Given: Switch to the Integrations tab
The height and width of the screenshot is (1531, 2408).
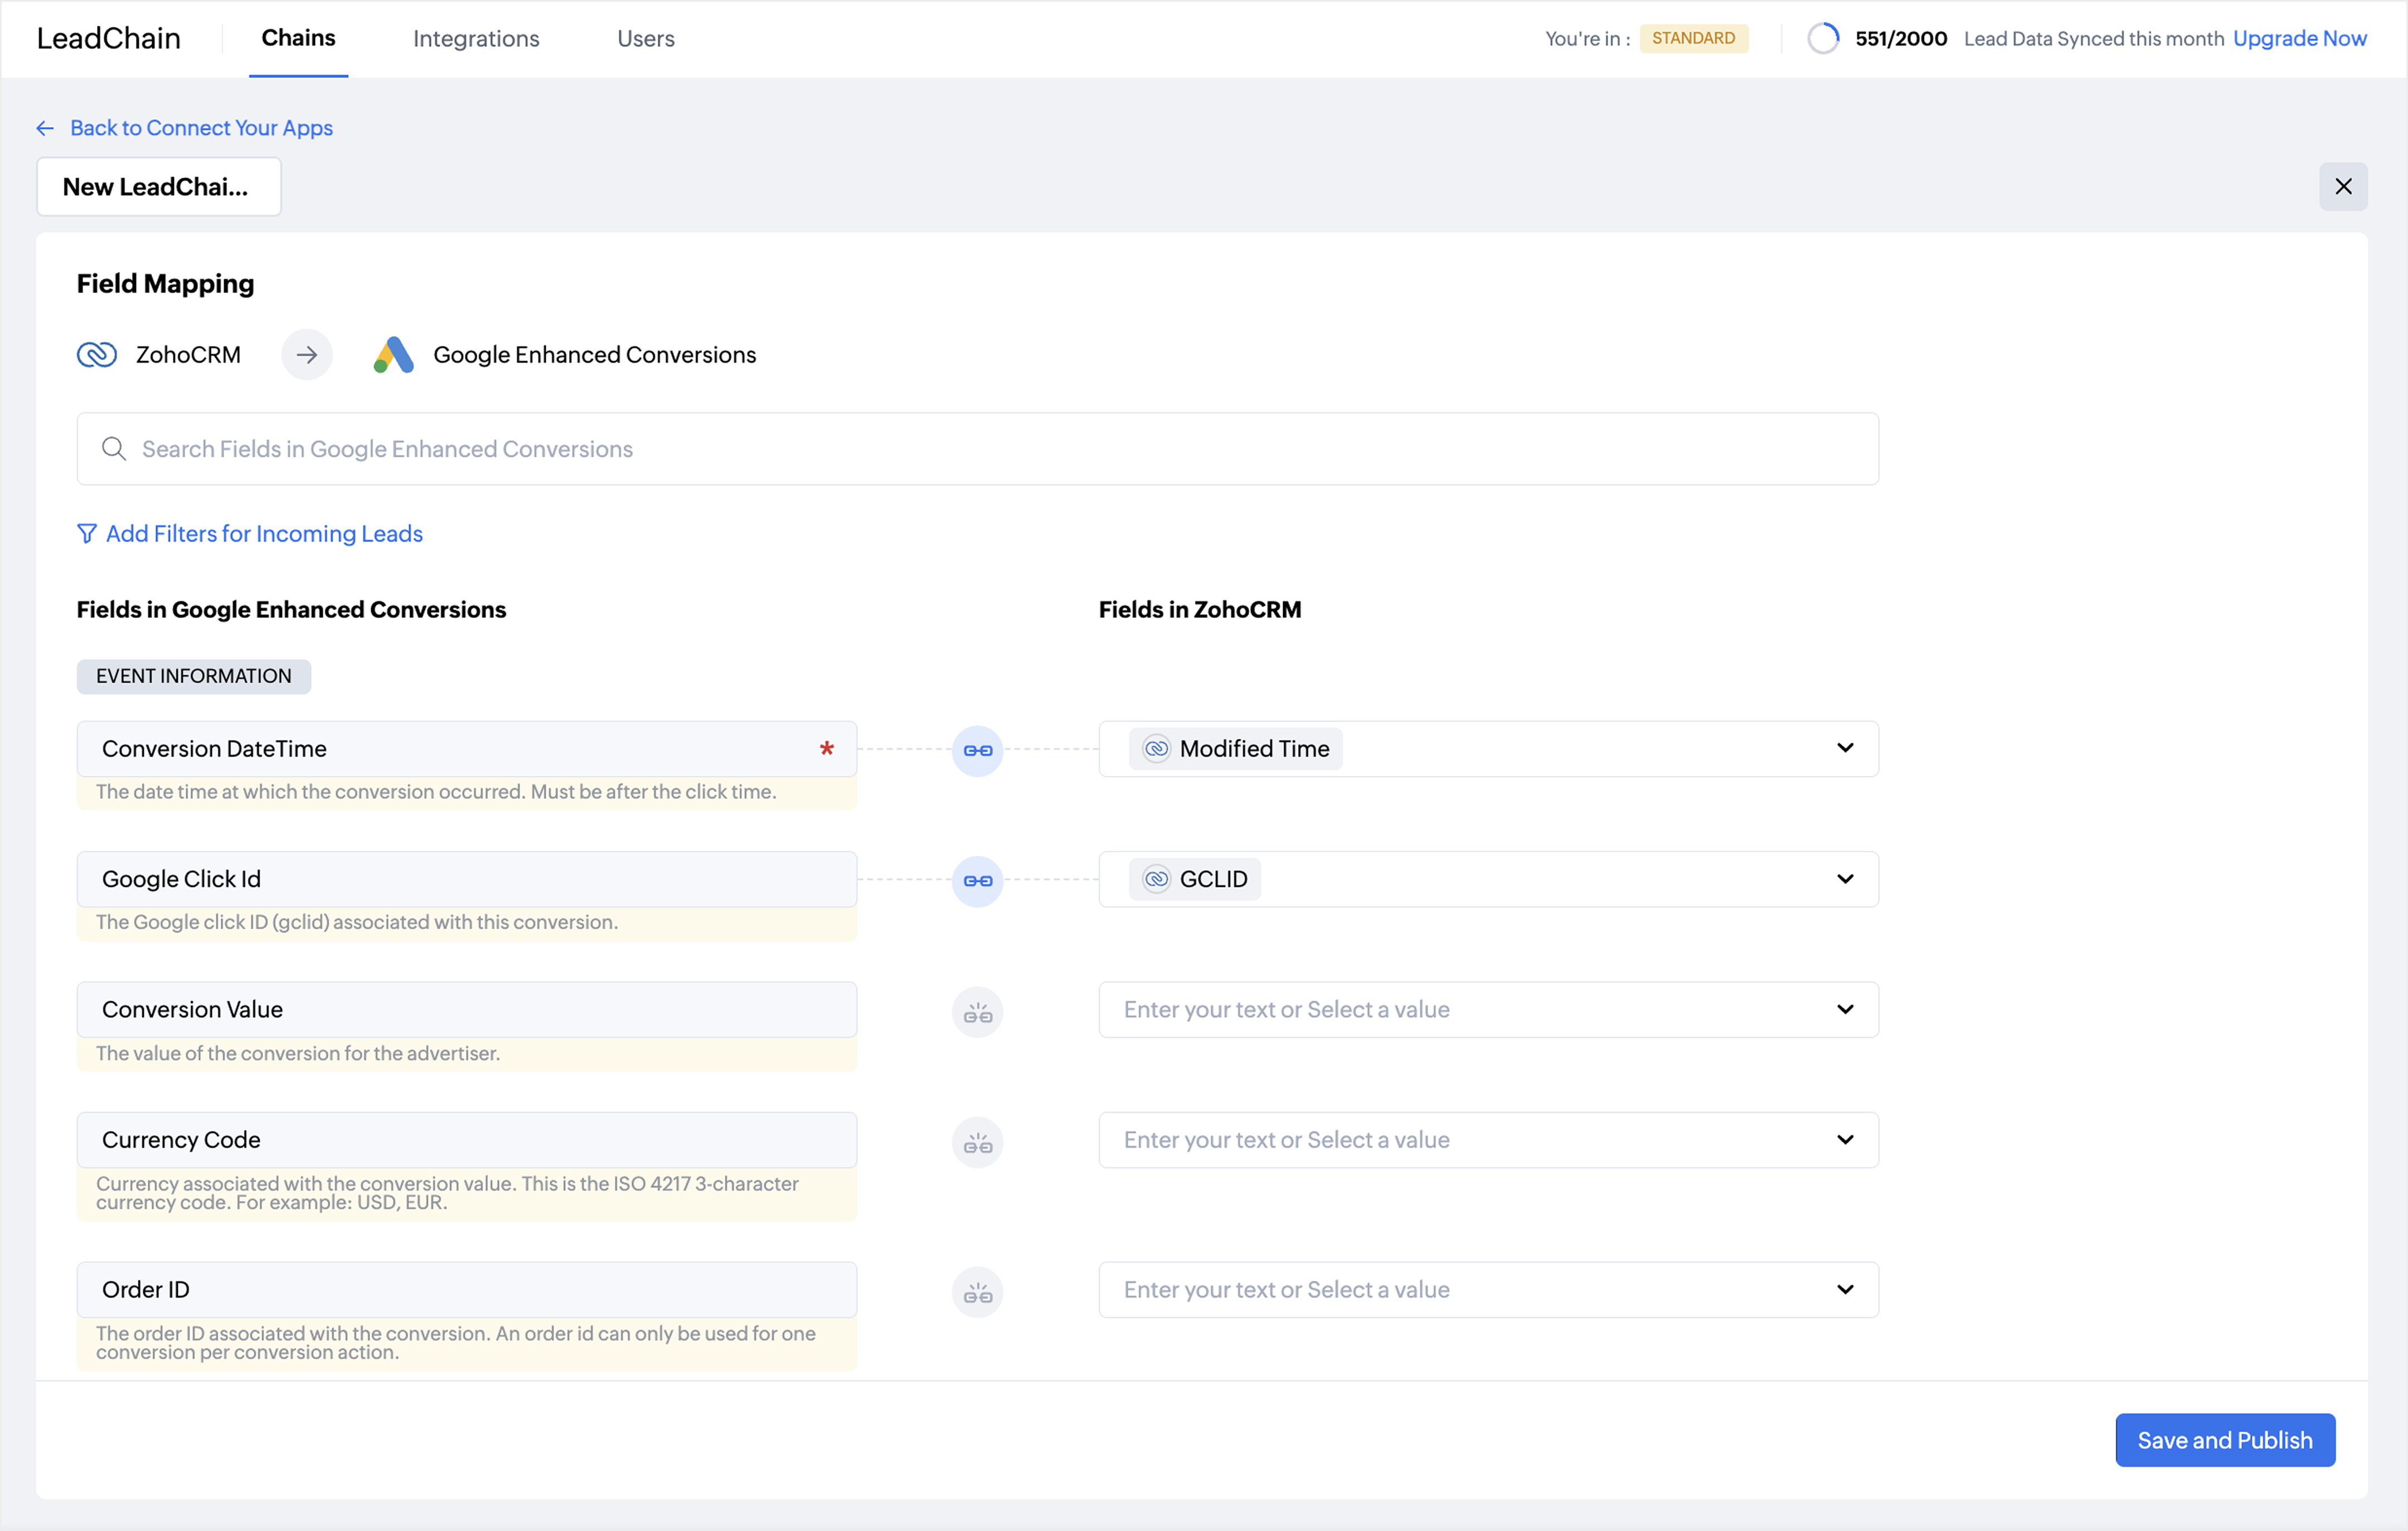Looking at the screenshot, I should [476, 39].
